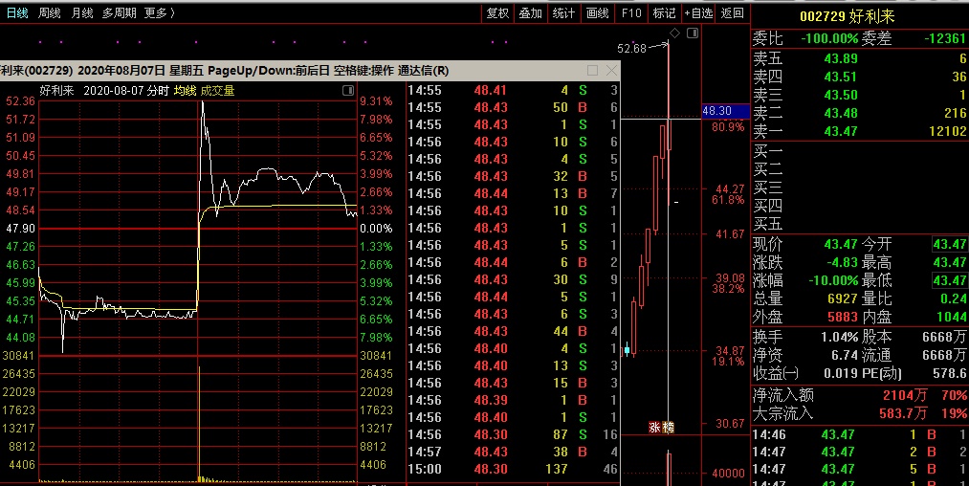Add stock via +自选 button

[698, 12]
